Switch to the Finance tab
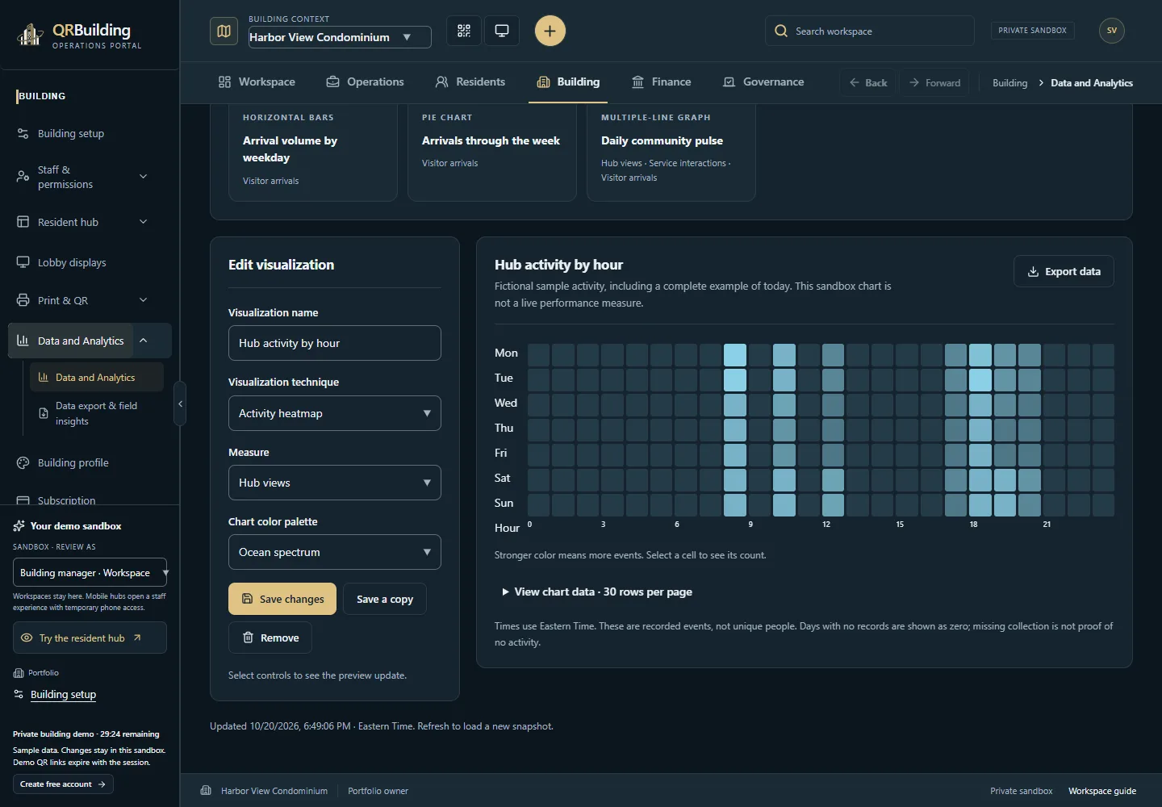 pos(661,82)
